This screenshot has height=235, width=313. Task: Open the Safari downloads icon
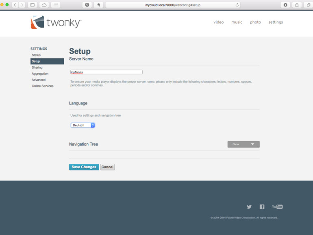point(285,5)
